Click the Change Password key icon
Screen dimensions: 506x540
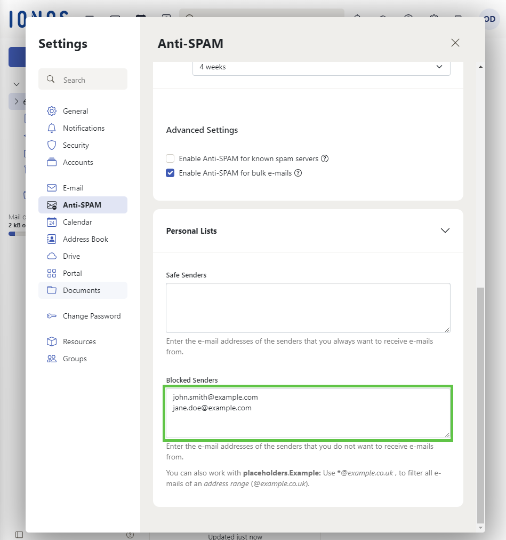click(x=52, y=316)
